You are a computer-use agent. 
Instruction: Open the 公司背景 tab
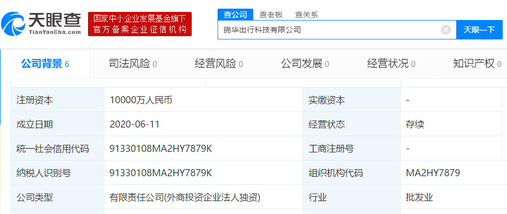[45, 64]
